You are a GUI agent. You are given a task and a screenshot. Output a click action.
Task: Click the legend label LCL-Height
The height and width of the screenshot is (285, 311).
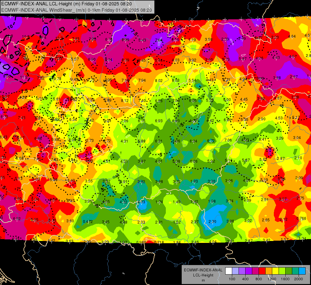click(x=203, y=275)
